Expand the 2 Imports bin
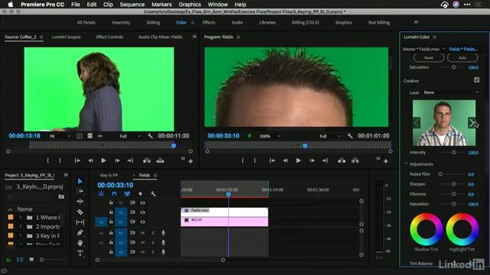490x275 pixels. 21,226
